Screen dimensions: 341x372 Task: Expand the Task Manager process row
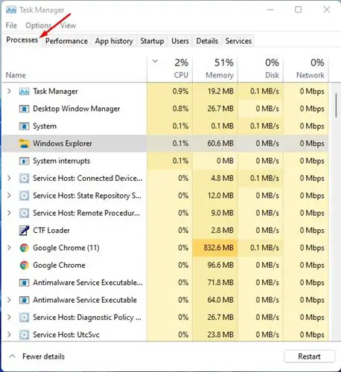click(x=9, y=92)
